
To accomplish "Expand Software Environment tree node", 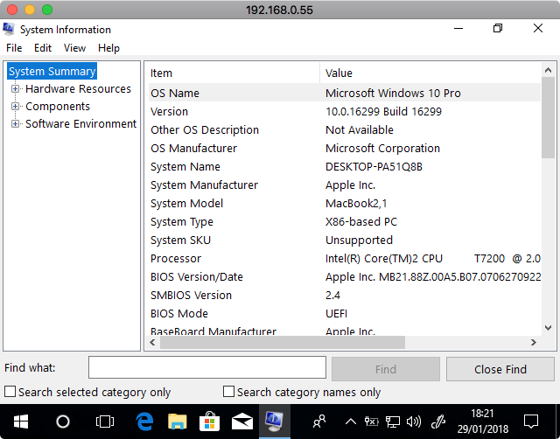I will click(x=15, y=124).
